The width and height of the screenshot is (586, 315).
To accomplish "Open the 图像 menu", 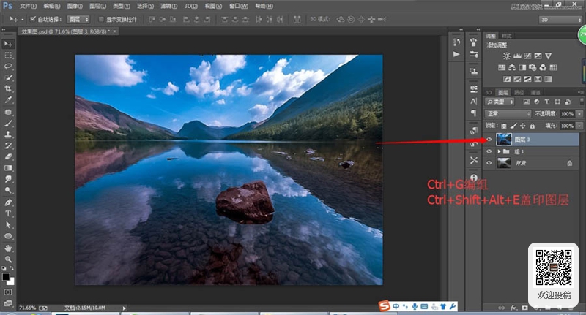I will point(75,6).
